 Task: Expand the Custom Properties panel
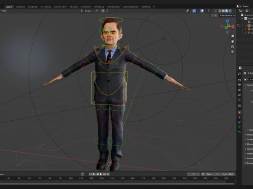[246, 163]
